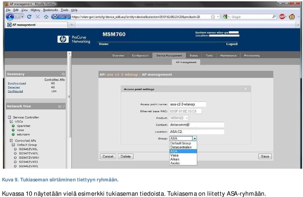The width and height of the screenshot is (303, 197).
Task: Switch to the Provisioning tab
Action: point(251,55)
